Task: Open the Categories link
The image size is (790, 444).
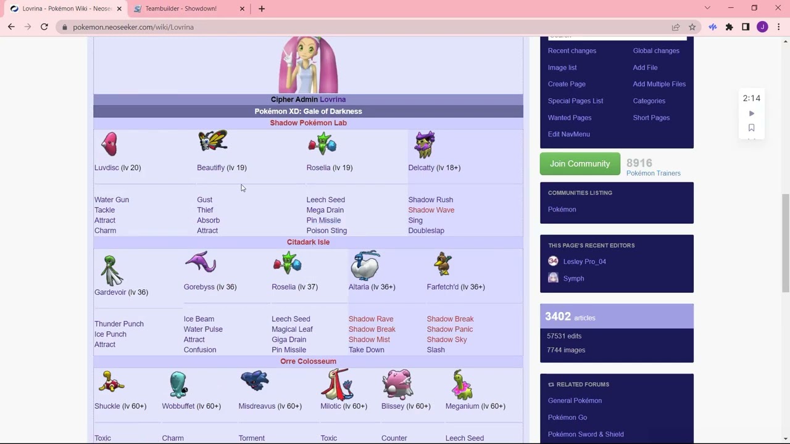Action: 649,101
